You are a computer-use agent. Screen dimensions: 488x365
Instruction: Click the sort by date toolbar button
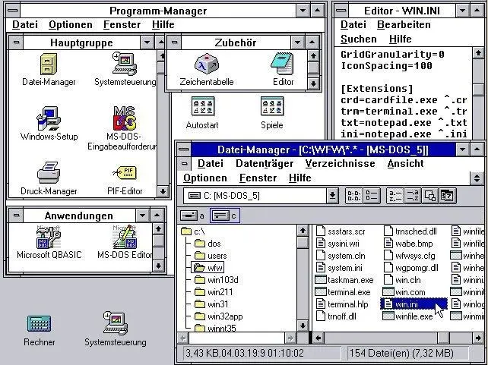(448, 196)
